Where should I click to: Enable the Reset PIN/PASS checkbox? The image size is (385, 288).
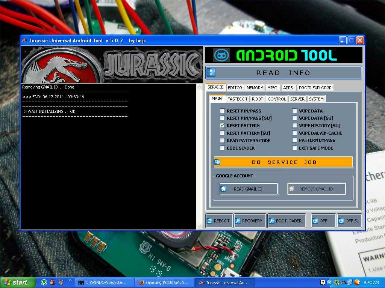pyautogui.click(x=223, y=111)
